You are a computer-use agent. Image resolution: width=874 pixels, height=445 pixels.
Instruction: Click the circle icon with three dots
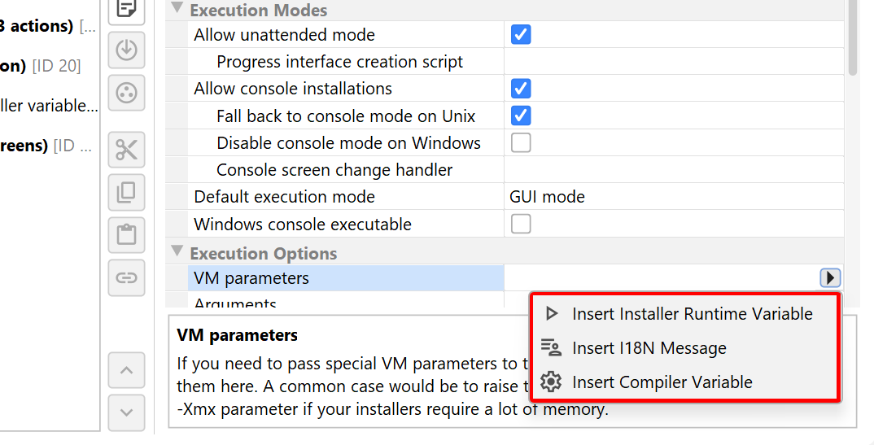126,92
